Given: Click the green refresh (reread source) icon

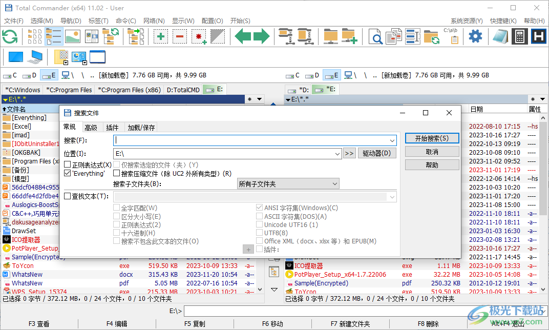Looking at the screenshot, I should click(x=10, y=36).
